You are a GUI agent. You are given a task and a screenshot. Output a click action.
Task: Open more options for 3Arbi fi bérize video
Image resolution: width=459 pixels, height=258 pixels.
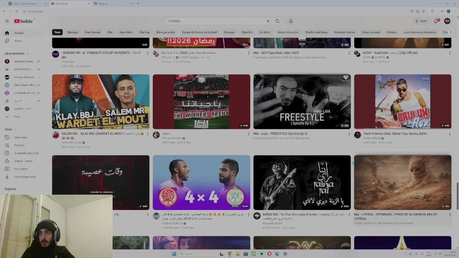[x=450, y=134]
